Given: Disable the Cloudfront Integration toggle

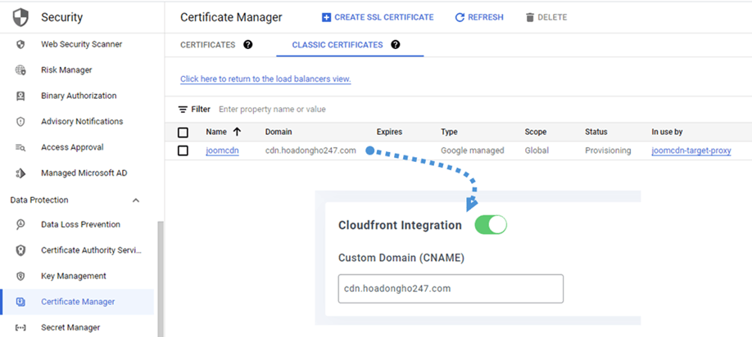Looking at the screenshot, I should click(x=491, y=225).
